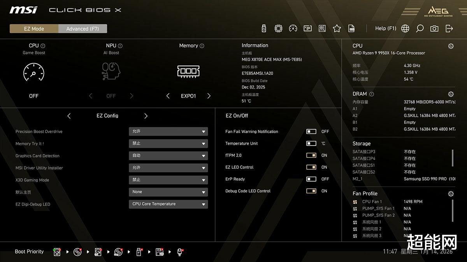Click the PUMP_SYS Fan 1 row
The image size is (467, 262).
tap(382, 209)
